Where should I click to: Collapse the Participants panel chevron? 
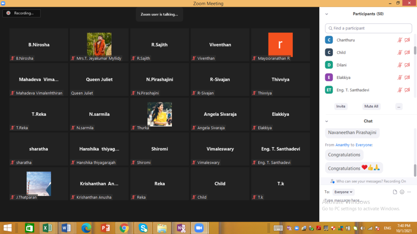point(327,14)
